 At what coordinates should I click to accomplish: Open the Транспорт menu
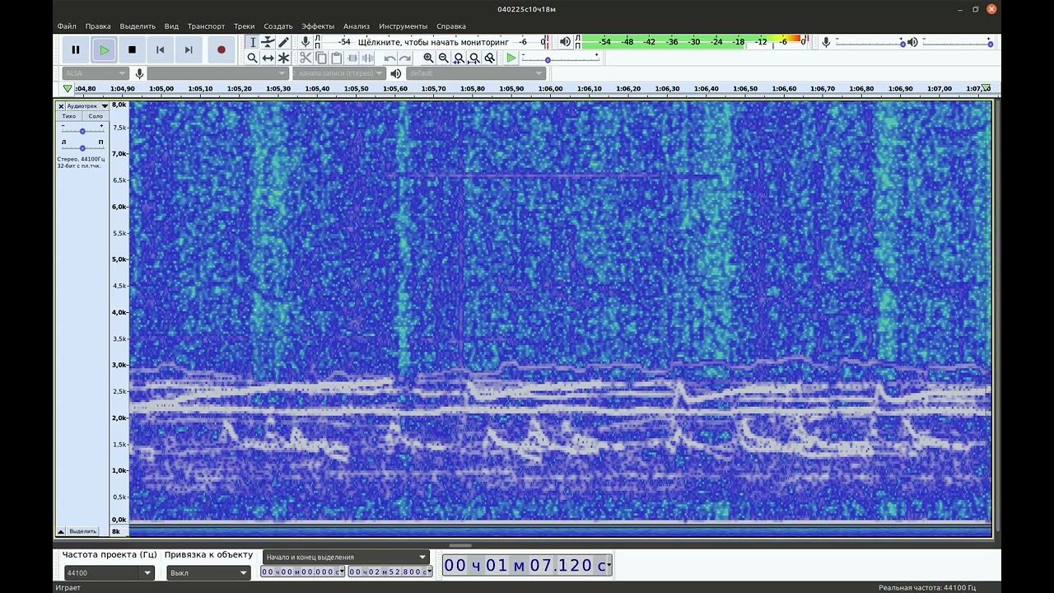pyautogui.click(x=206, y=26)
